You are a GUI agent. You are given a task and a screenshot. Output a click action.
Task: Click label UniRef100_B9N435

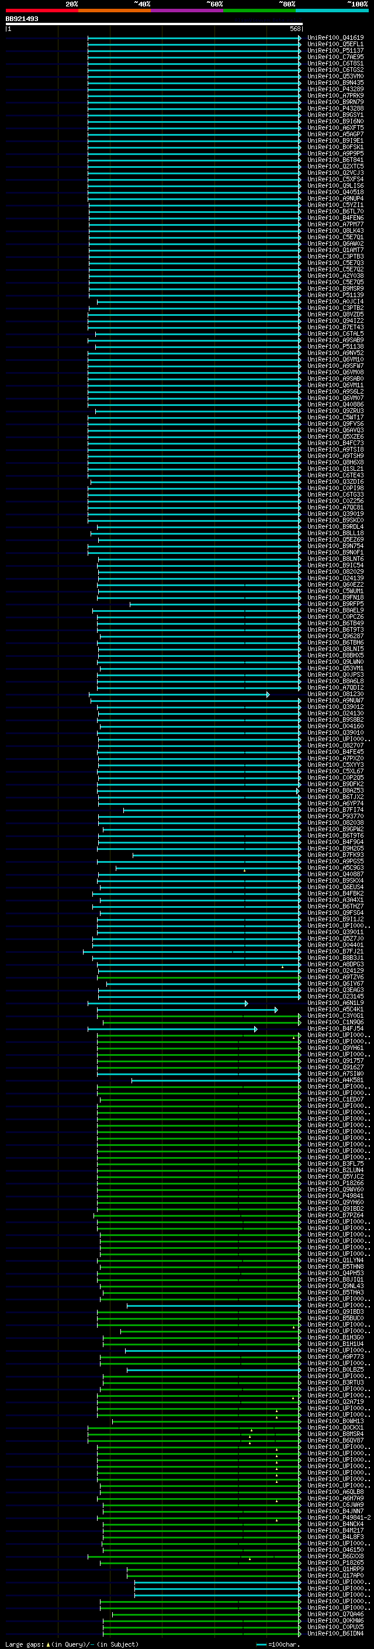point(335,82)
